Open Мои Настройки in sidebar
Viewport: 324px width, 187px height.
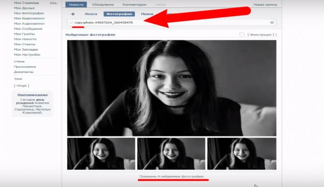point(27,55)
